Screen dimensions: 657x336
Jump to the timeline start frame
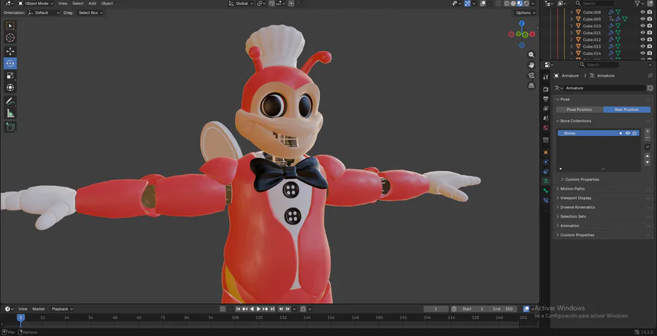(x=239, y=309)
